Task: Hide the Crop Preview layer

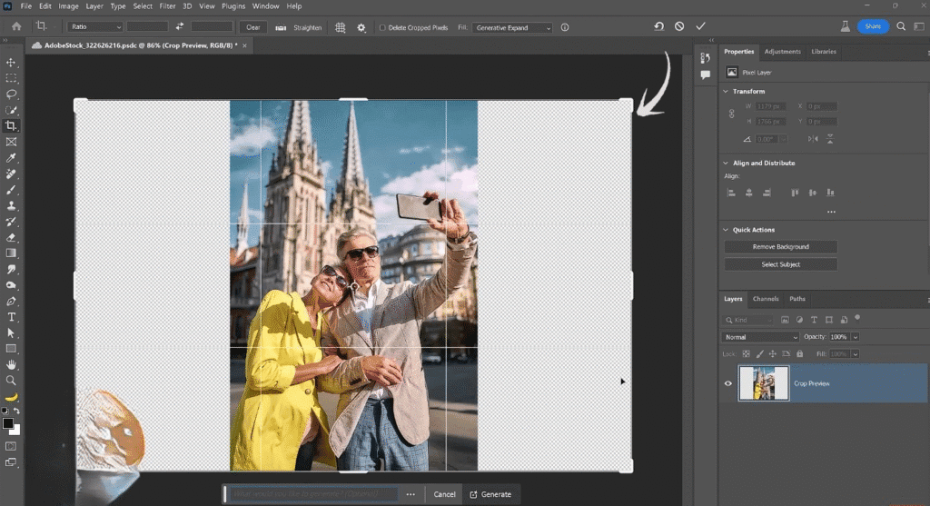Action: pyautogui.click(x=727, y=383)
